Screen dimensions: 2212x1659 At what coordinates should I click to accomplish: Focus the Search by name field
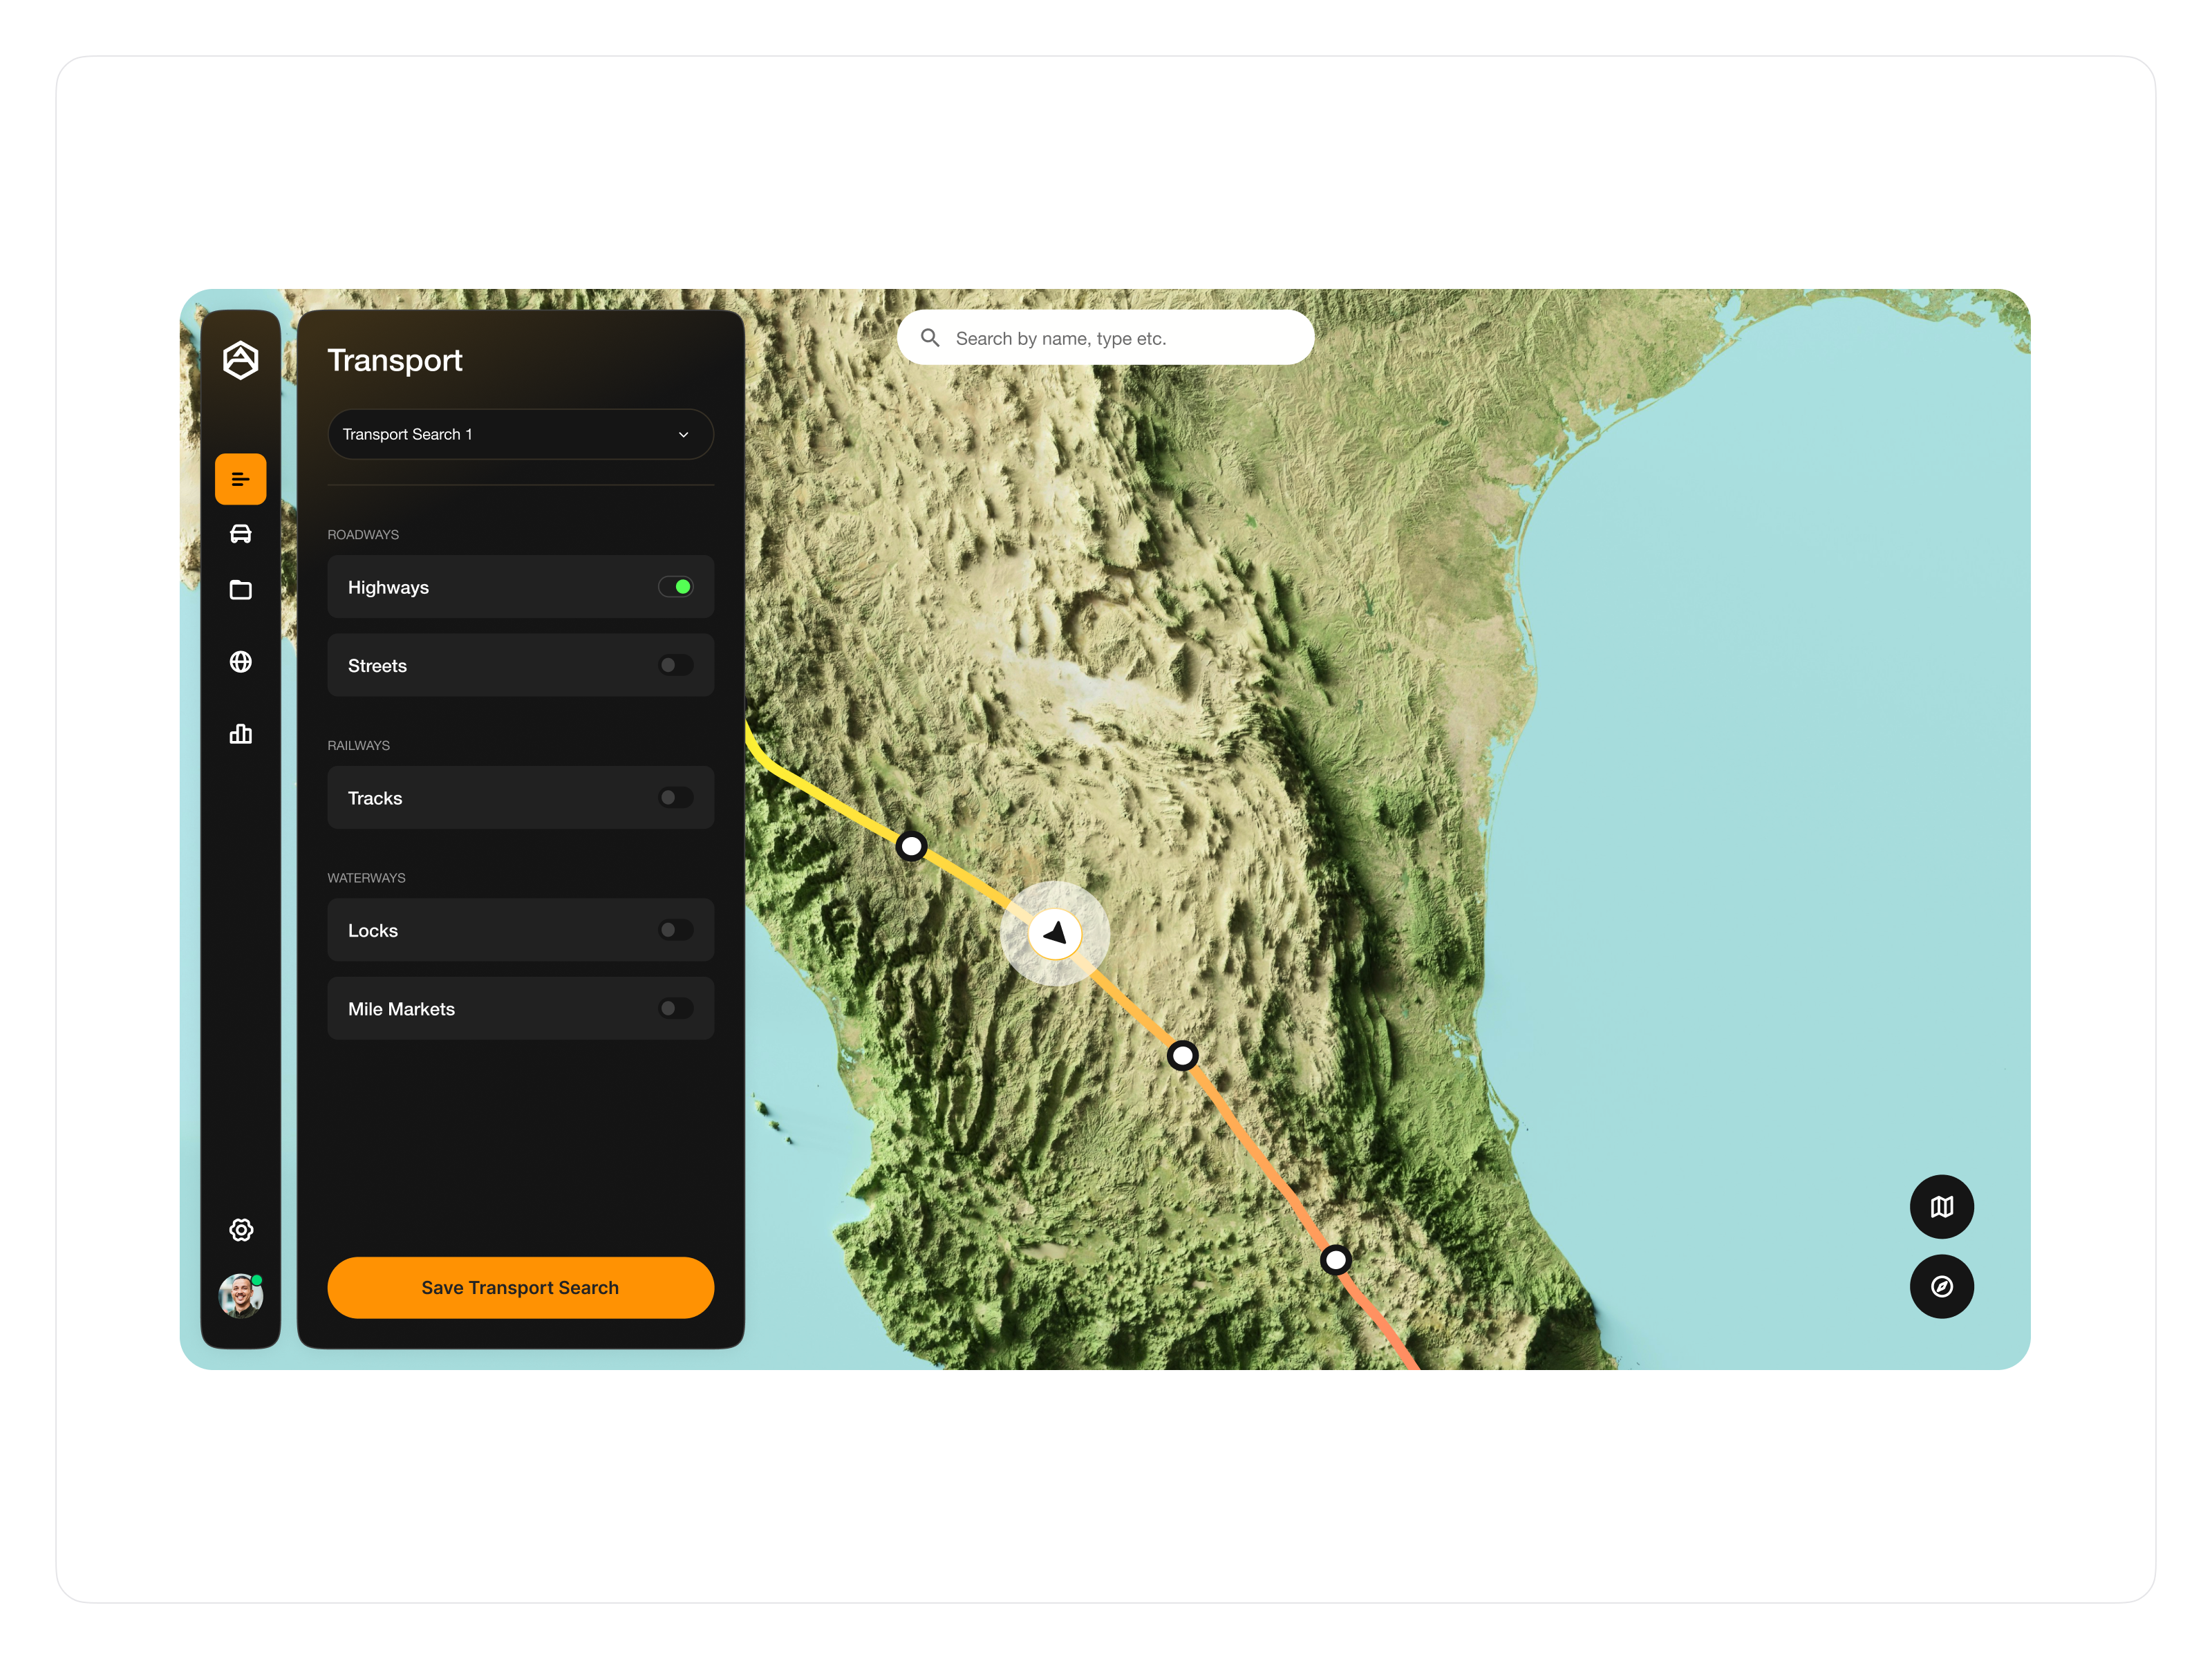point(1120,338)
